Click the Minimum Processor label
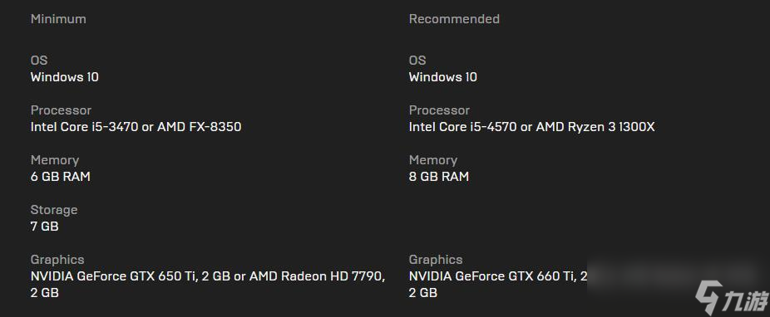 [61, 110]
